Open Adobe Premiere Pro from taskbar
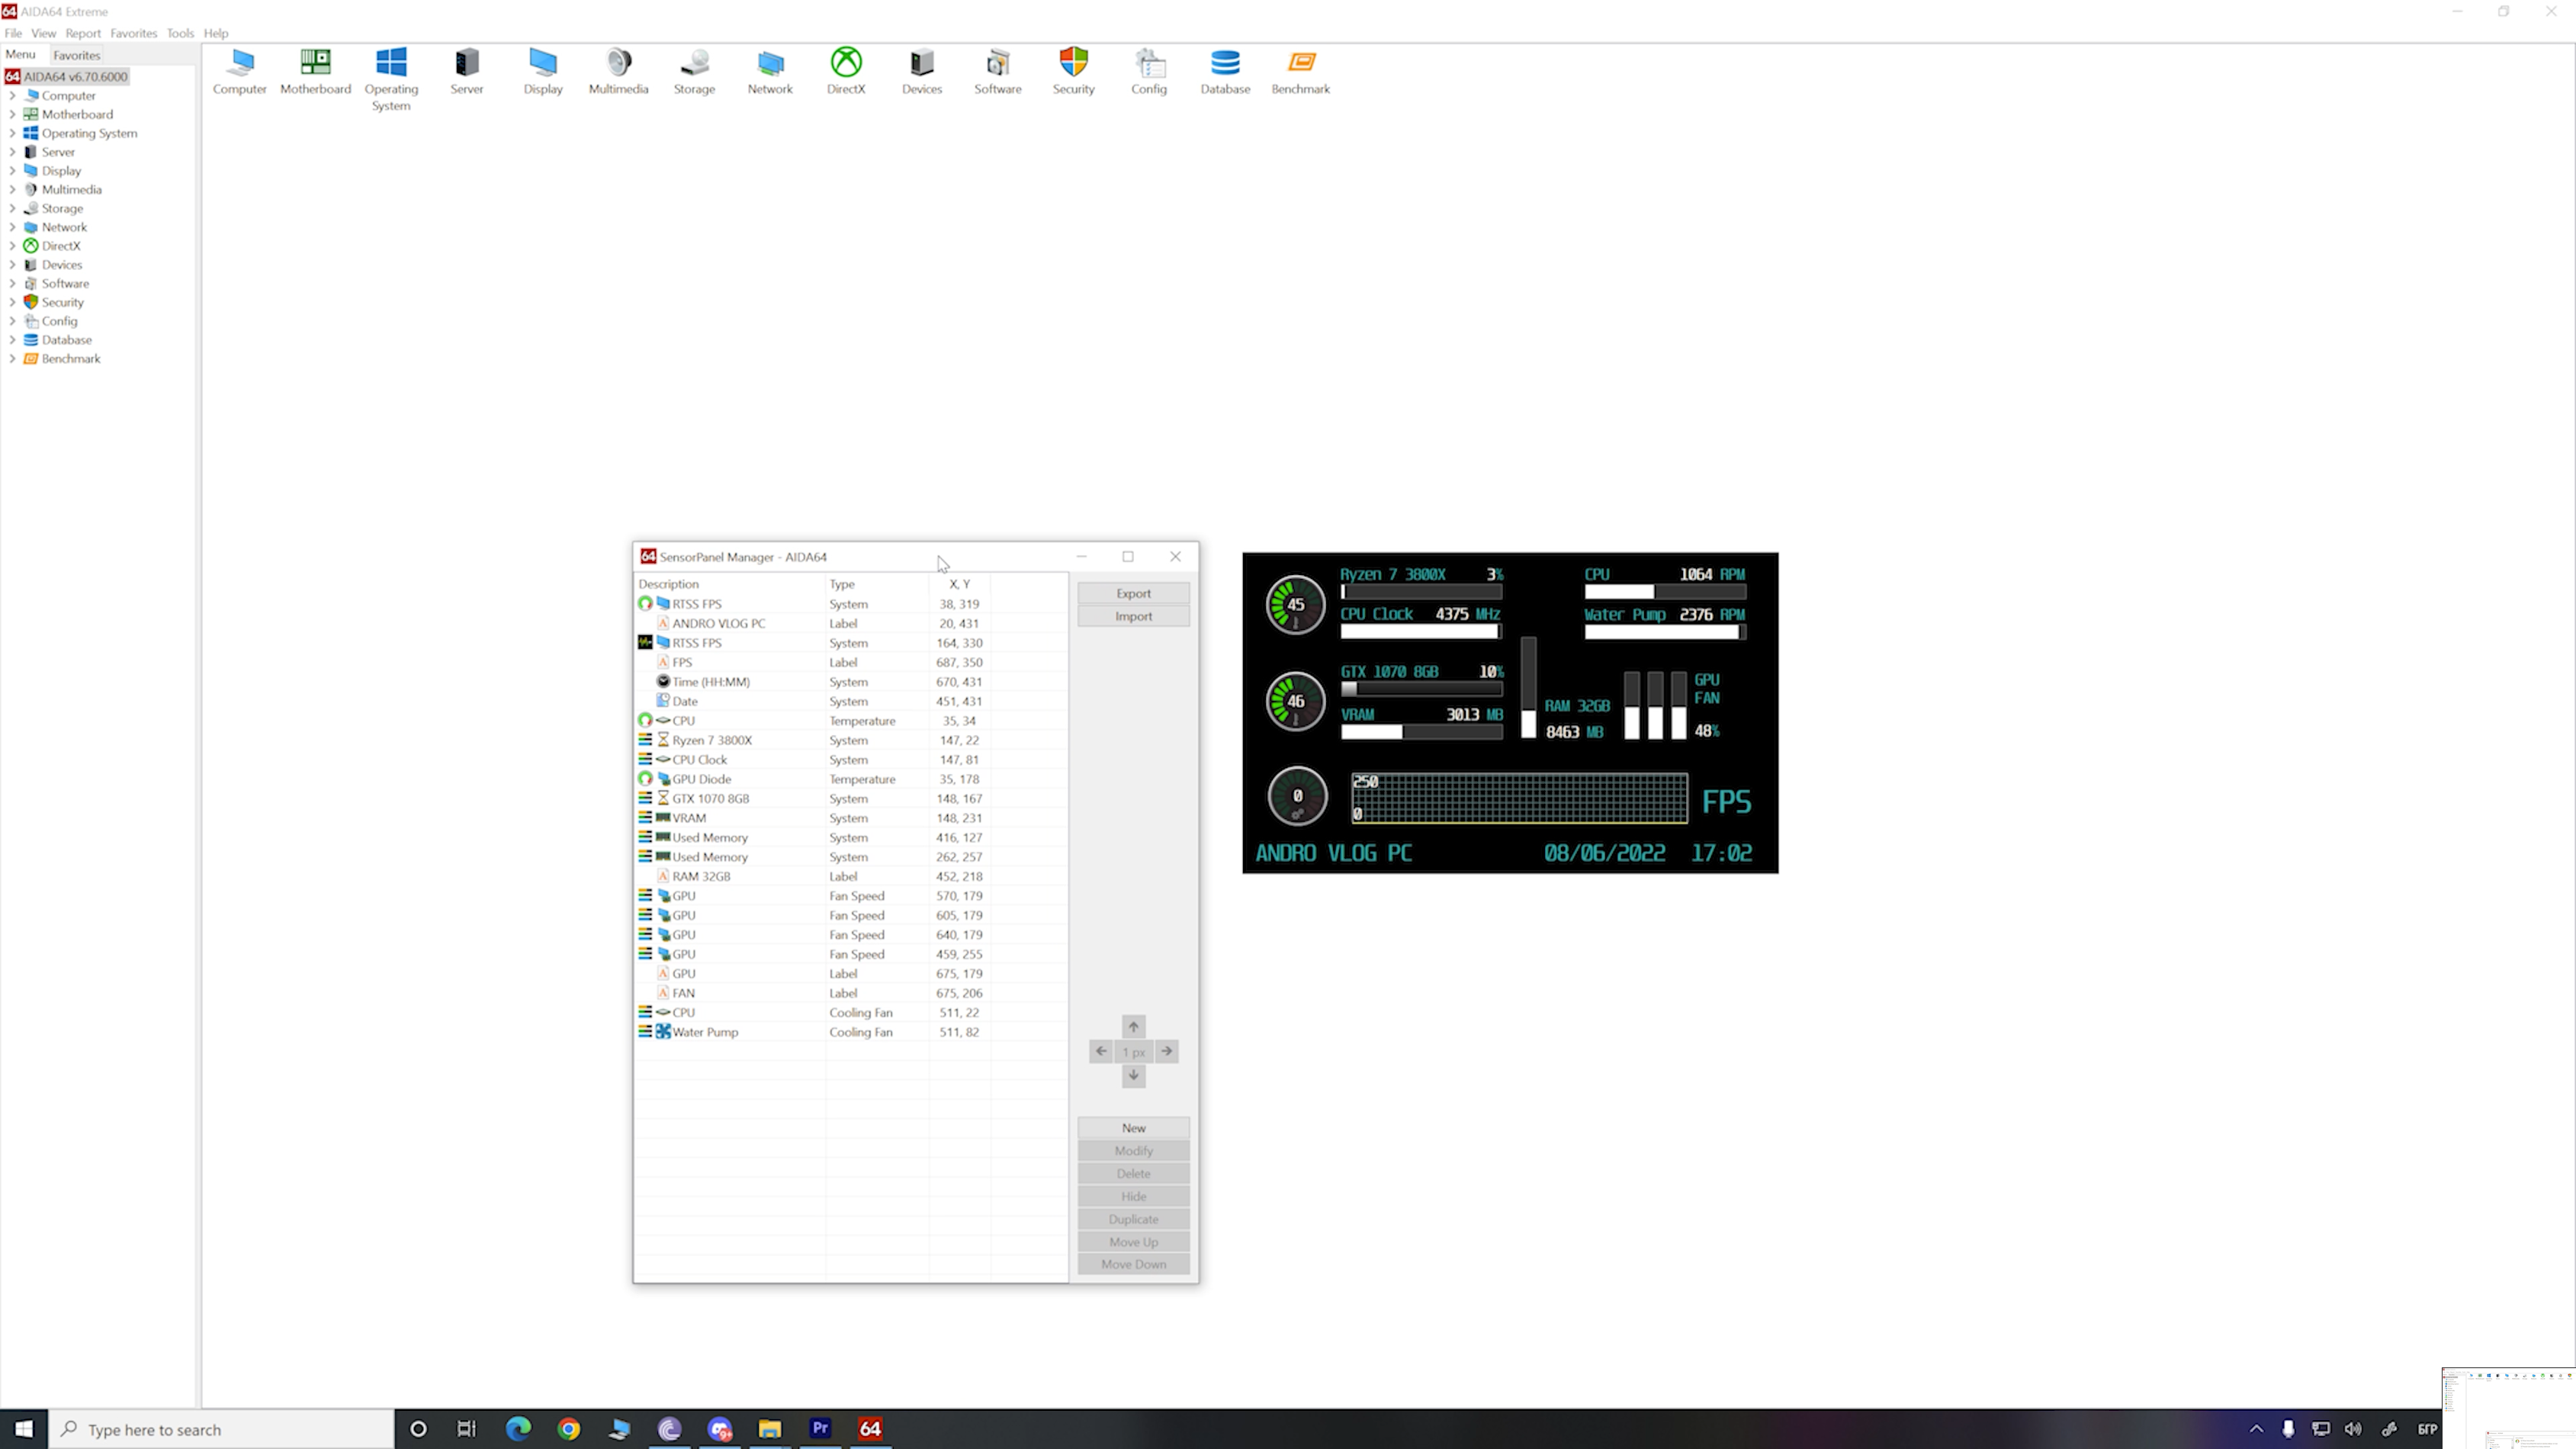2576x1449 pixels. [820, 1429]
